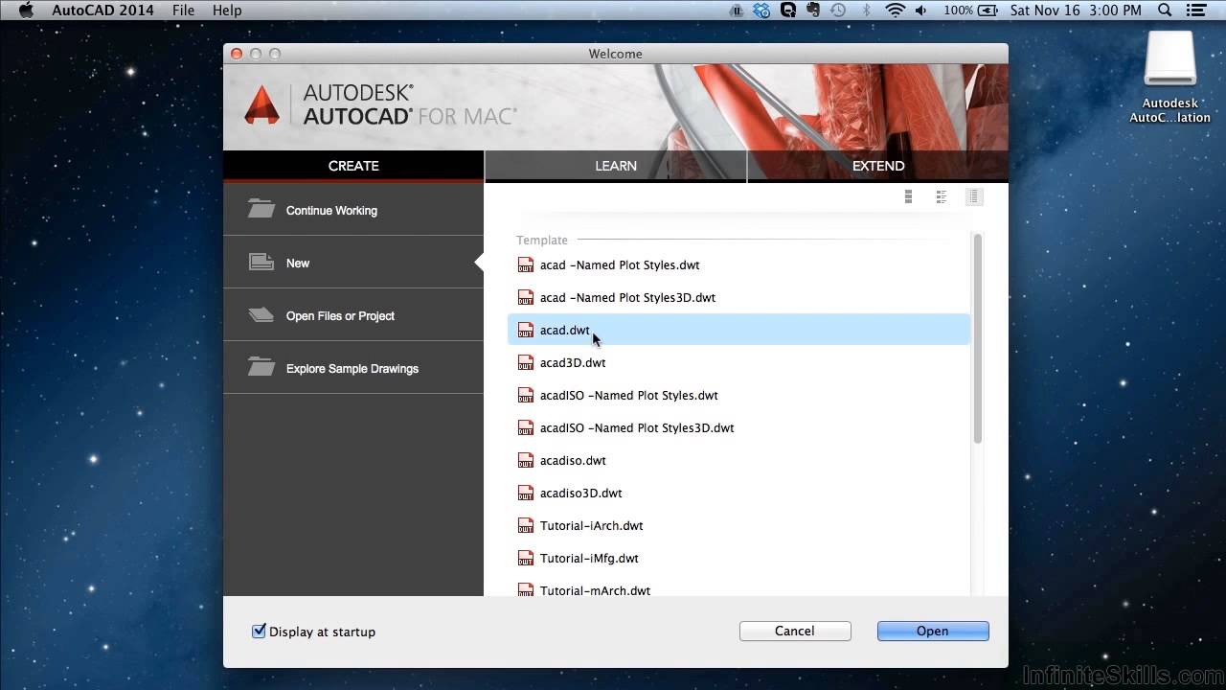This screenshot has width=1226, height=690.
Task: Uncheck Display at startup checkbox
Action: [259, 631]
